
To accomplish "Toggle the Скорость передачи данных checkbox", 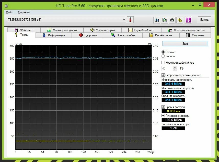I will [163, 75].
